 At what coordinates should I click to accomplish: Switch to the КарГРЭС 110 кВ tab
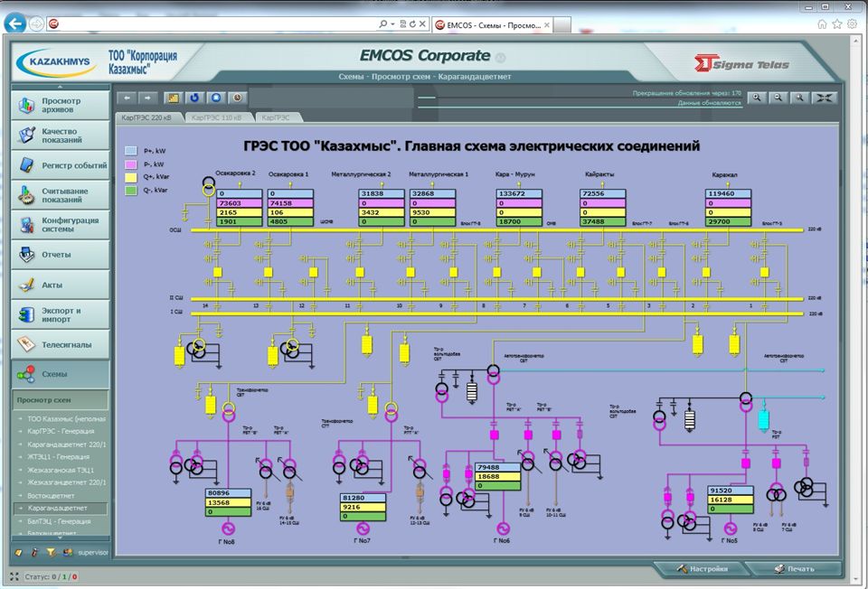click(216, 117)
